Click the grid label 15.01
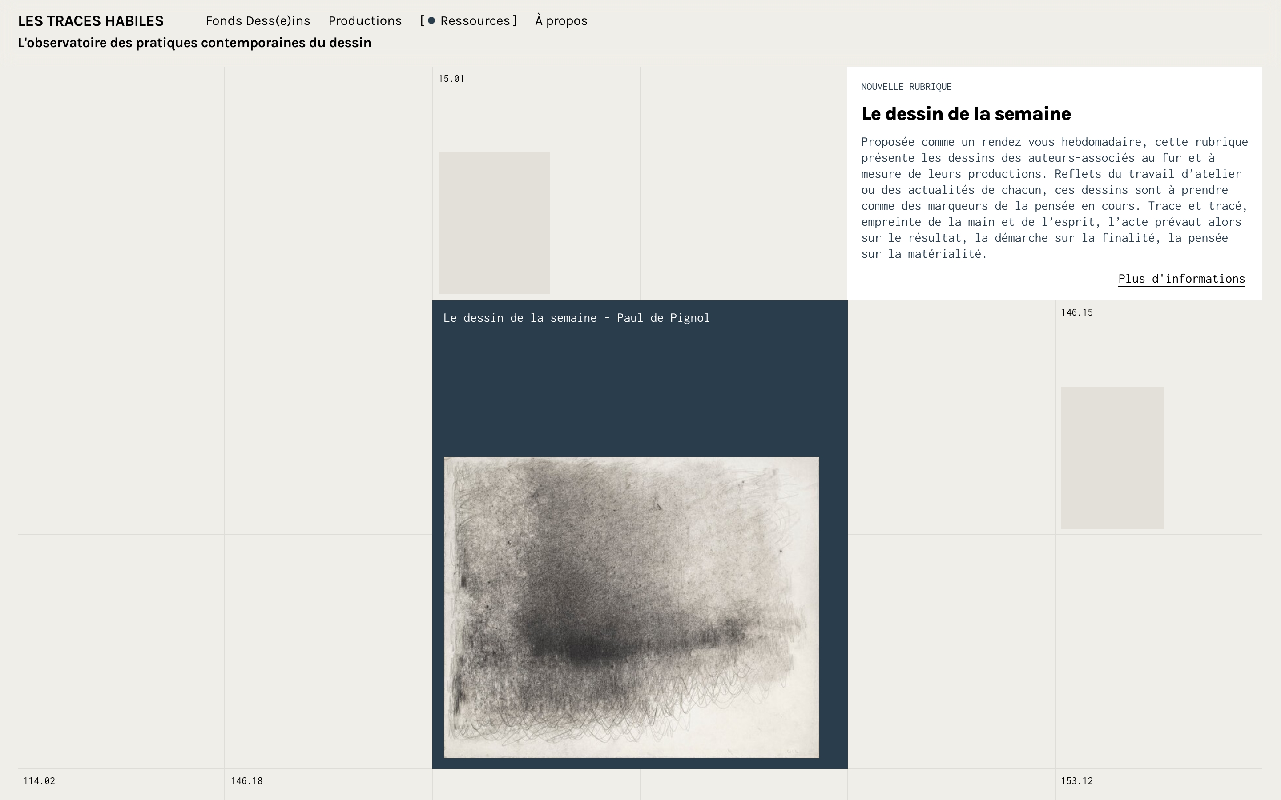1281x800 pixels. [451, 79]
